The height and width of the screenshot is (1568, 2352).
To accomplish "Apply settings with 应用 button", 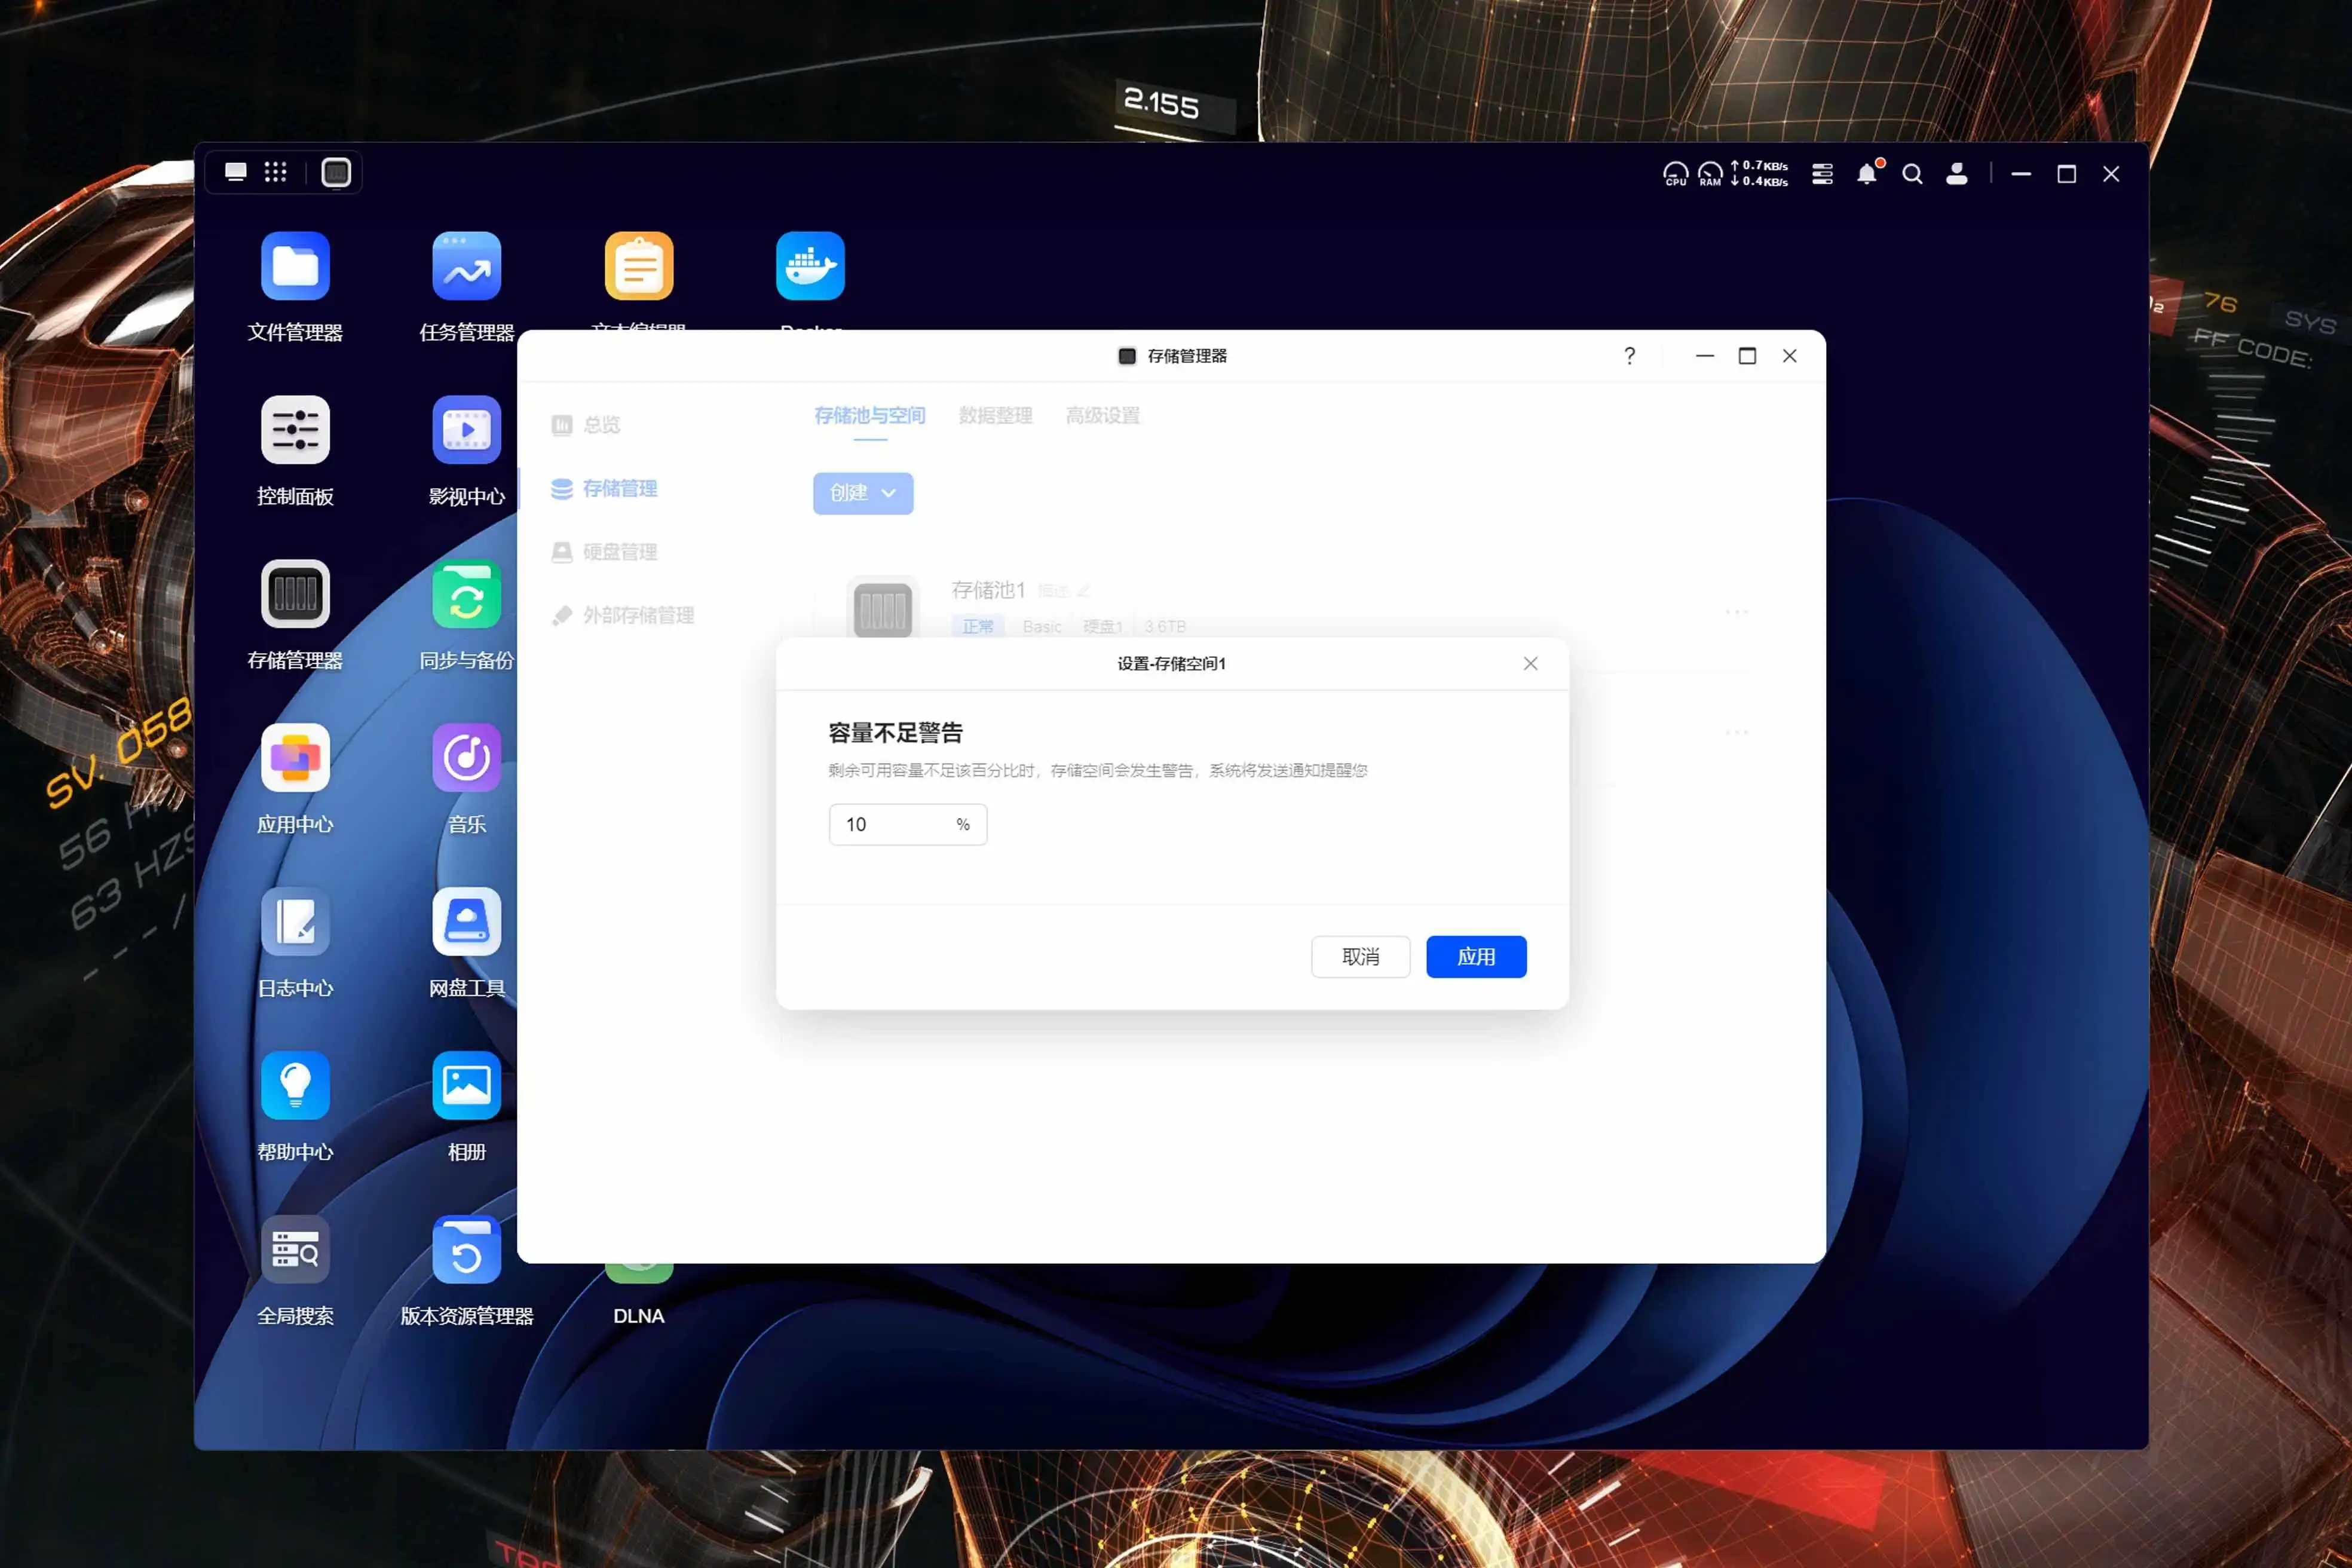I will pos(1476,957).
